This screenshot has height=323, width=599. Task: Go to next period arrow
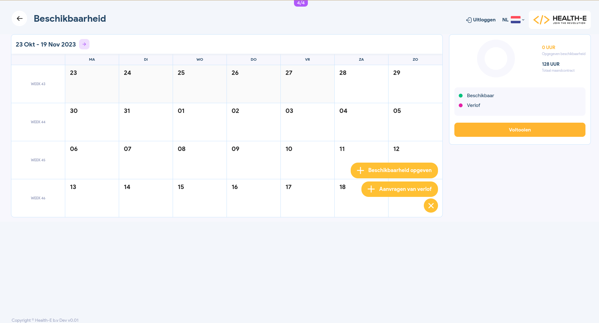(84, 44)
